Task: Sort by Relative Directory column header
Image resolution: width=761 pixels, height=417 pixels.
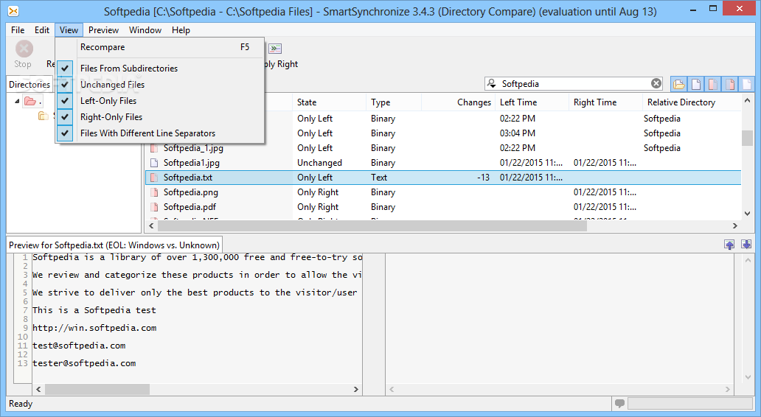Action: [x=692, y=102]
